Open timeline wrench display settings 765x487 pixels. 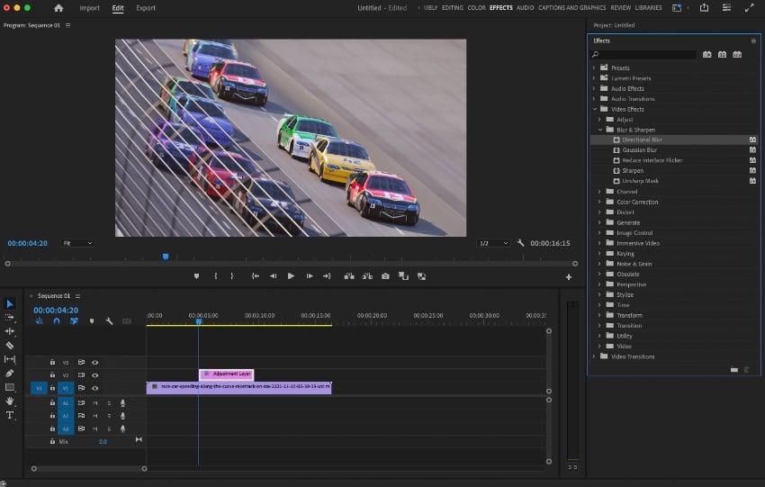point(109,320)
